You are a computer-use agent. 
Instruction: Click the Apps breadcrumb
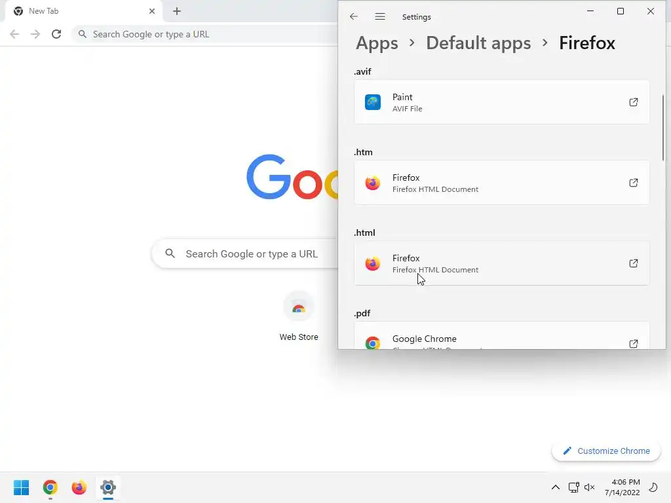(377, 43)
